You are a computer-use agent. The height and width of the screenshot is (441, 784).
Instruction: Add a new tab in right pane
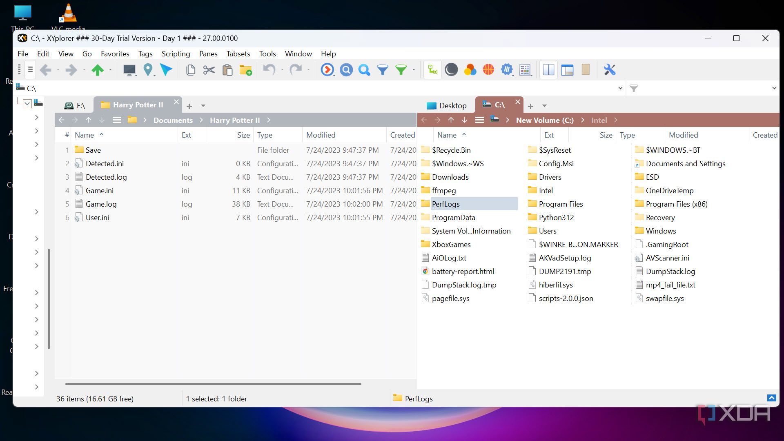[530, 106]
